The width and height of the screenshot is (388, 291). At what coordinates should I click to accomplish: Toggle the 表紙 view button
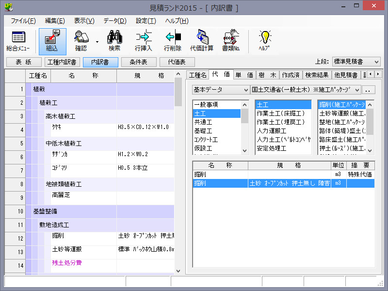point(23,62)
